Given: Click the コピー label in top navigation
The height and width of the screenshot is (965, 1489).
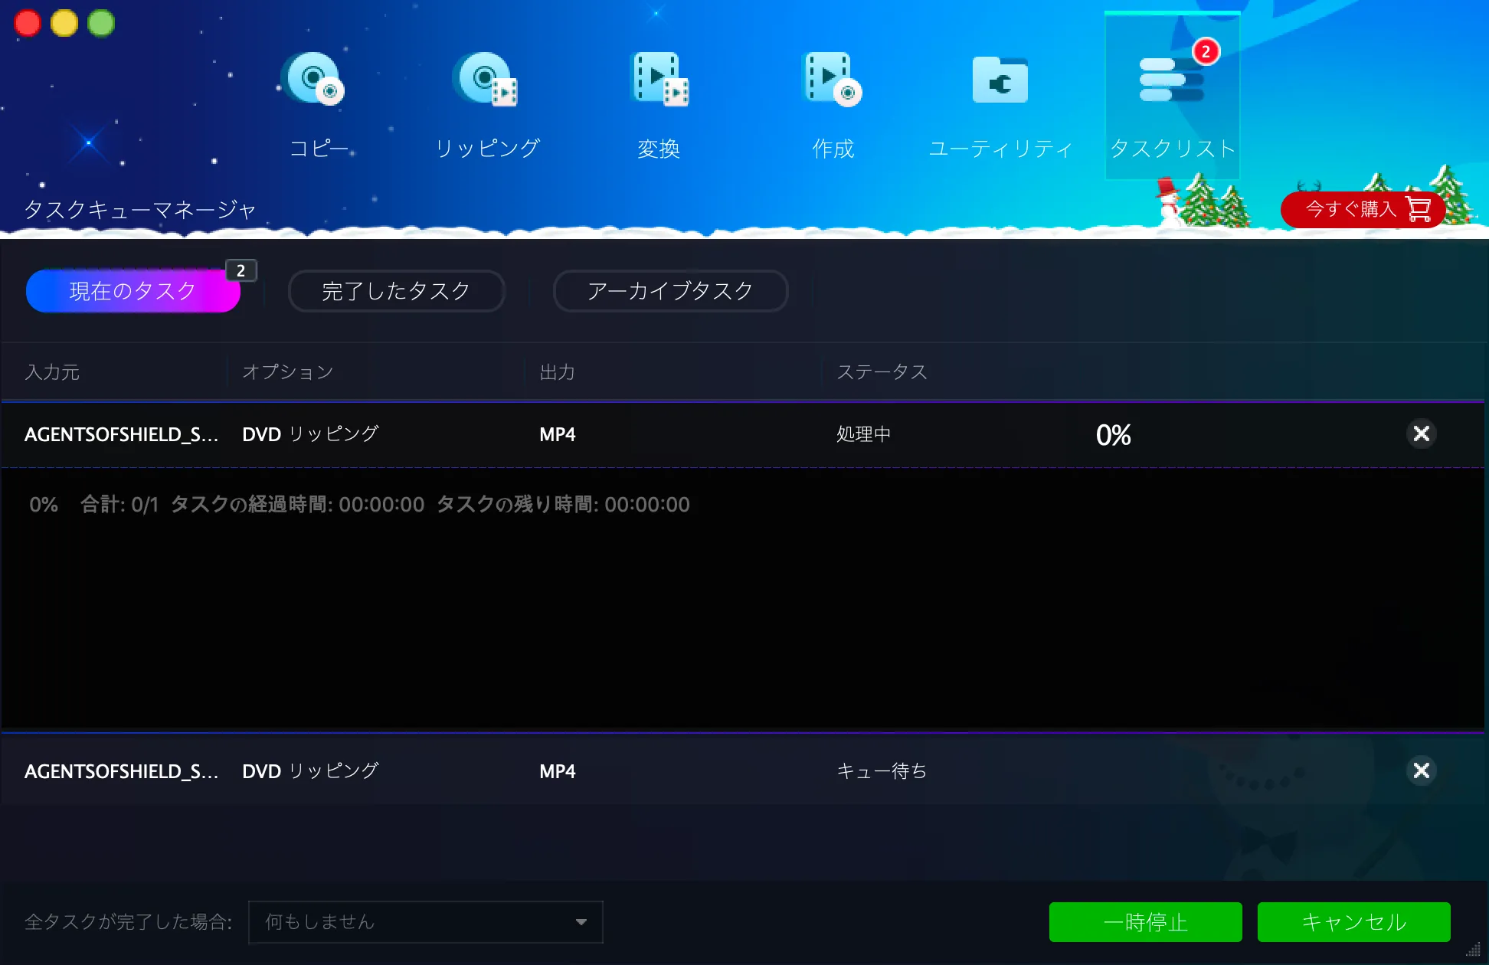Looking at the screenshot, I should point(319,148).
